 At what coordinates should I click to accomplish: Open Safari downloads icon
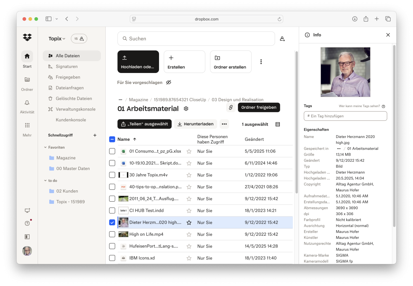click(355, 19)
